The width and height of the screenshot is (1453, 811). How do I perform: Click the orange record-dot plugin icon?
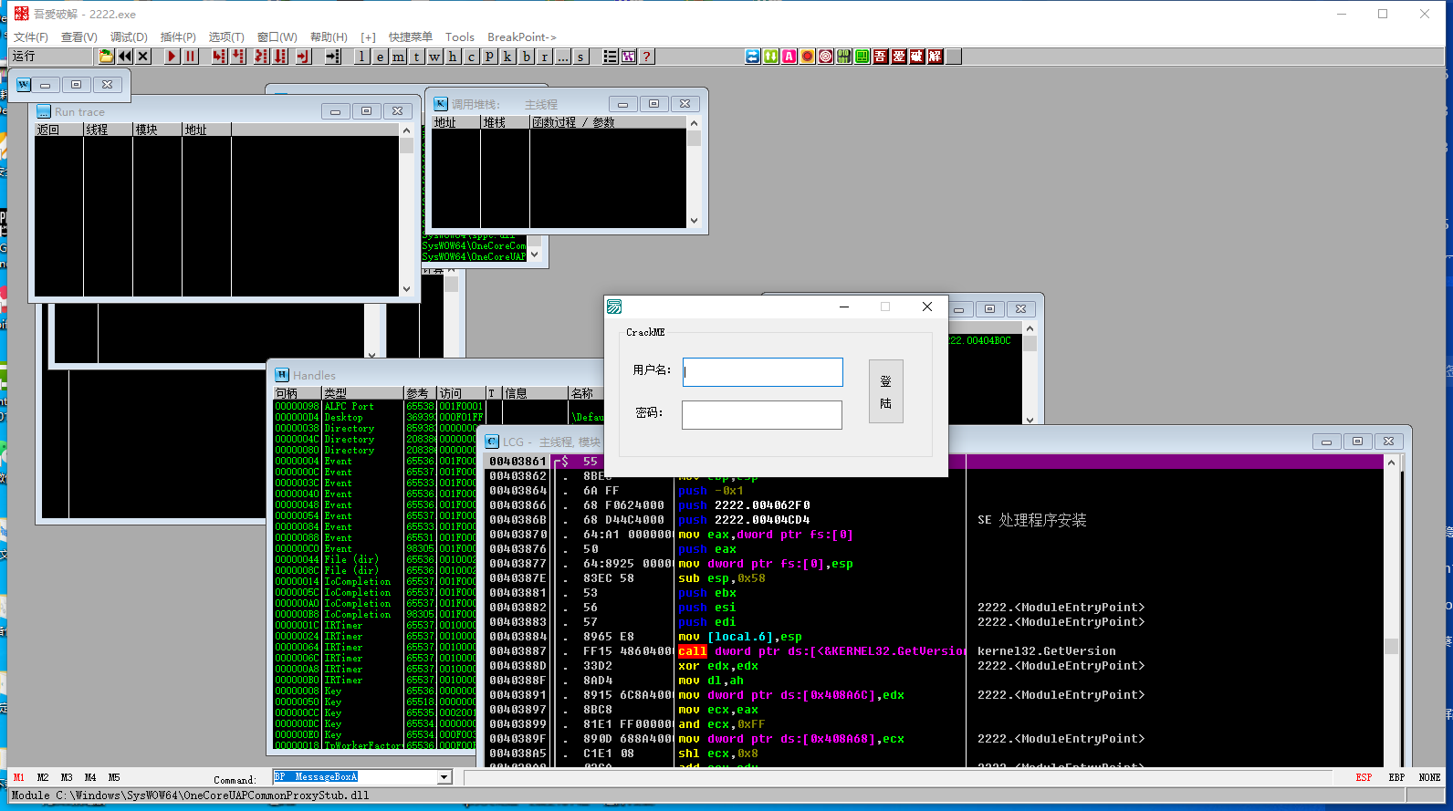click(x=808, y=57)
